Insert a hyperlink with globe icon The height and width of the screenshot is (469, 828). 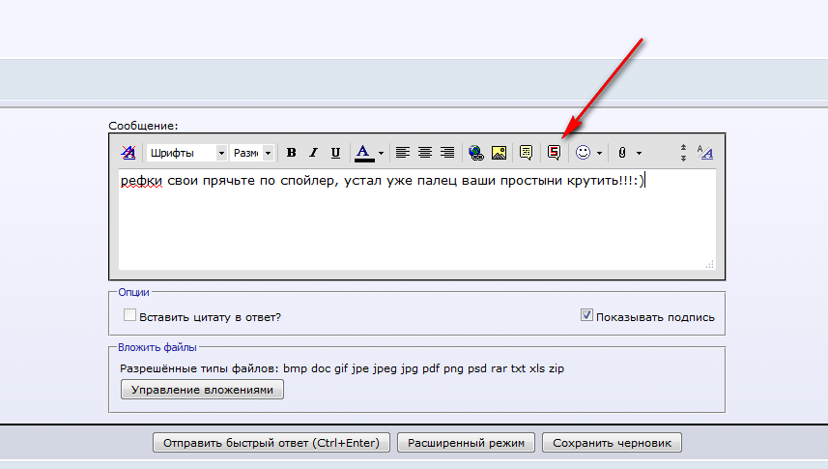pyautogui.click(x=476, y=153)
